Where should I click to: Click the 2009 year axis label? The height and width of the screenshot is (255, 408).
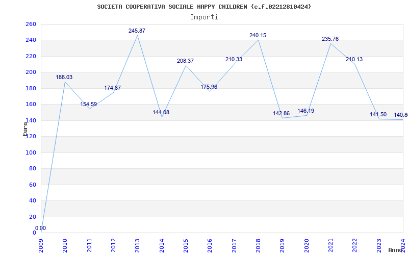point(41,245)
